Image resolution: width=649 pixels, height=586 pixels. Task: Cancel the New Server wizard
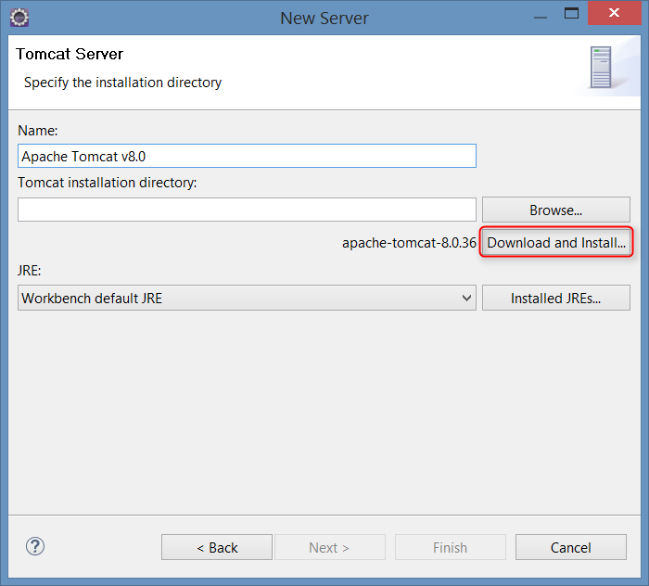(571, 547)
